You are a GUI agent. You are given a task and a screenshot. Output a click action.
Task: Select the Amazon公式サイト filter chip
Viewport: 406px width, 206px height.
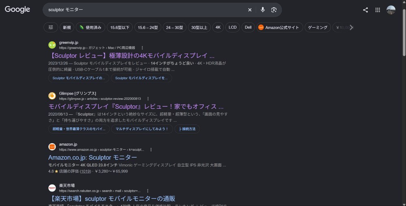click(280, 28)
